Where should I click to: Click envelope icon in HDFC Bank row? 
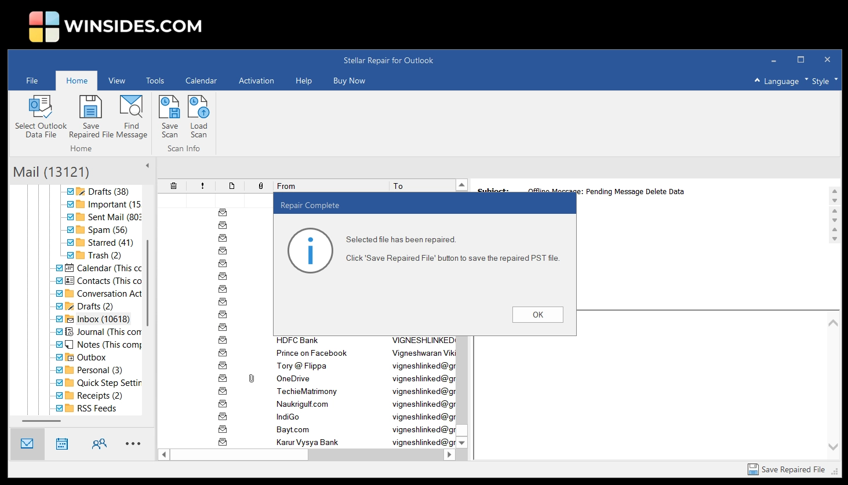click(223, 340)
